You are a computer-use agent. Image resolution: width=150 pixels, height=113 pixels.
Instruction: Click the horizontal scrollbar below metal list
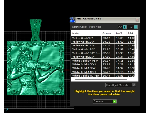pyautogui.click(x=101, y=79)
